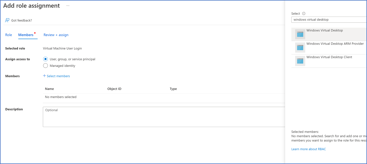Choose Windows Virtual Desktop from results
This screenshot has height=164, width=367.
click(329, 34)
